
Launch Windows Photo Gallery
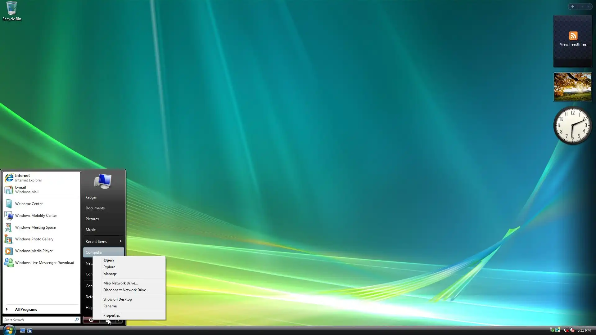tap(34, 239)
